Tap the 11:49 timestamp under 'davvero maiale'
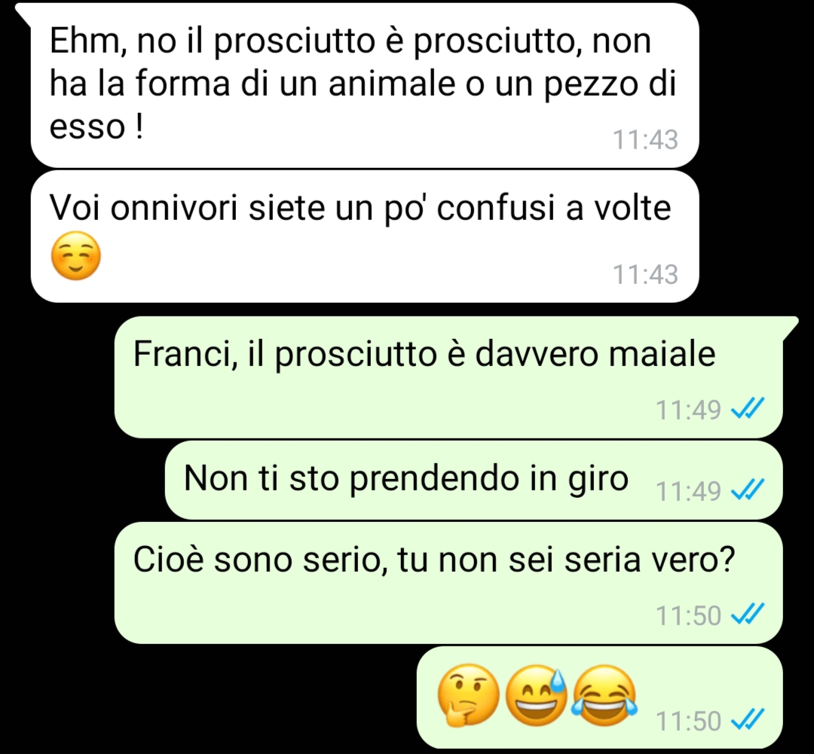This screenshot has height=754, width=814. pyautogui.click(x=688, y=410)
